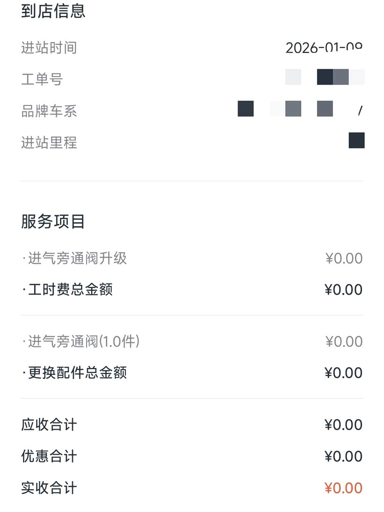Click the ¥0.00 price beside 进气旁通阀(1.0件)
This screenshot has width=384, height=512.
(x=343, y=341)
